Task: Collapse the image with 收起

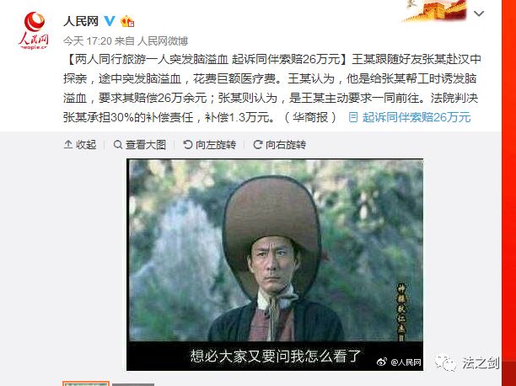Action: 80,145
